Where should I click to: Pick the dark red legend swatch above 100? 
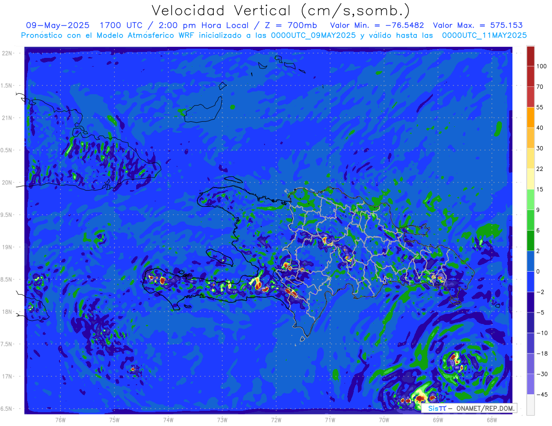coord(530,56)
